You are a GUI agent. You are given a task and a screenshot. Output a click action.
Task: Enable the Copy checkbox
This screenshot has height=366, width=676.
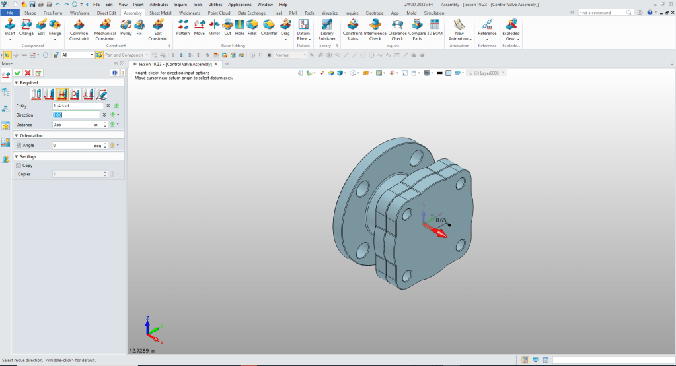point(19,166)
